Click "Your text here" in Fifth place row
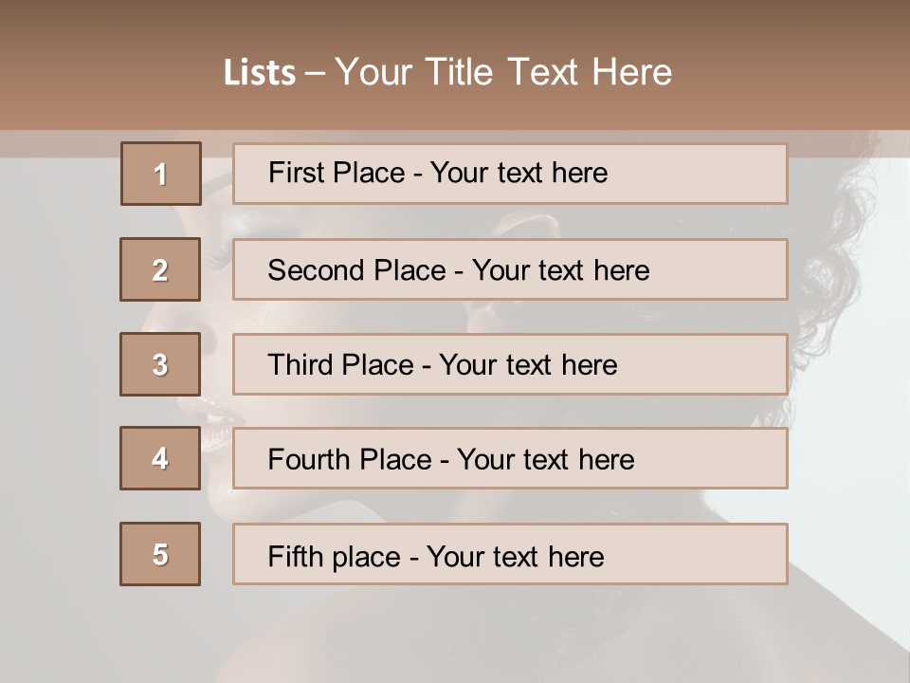Viewport: 910px width, 683px height. click(x=515, y=556)
